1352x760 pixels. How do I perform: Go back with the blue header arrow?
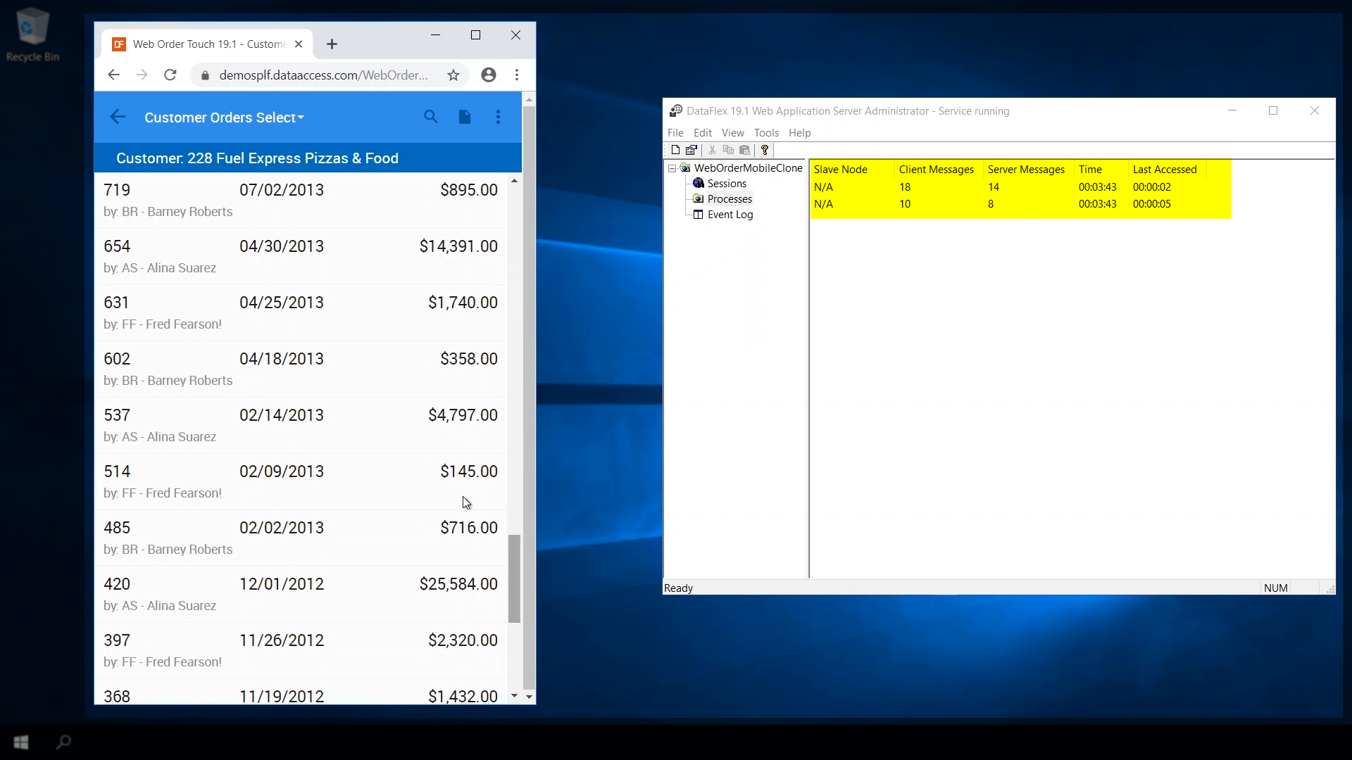(x=118, y=117)
